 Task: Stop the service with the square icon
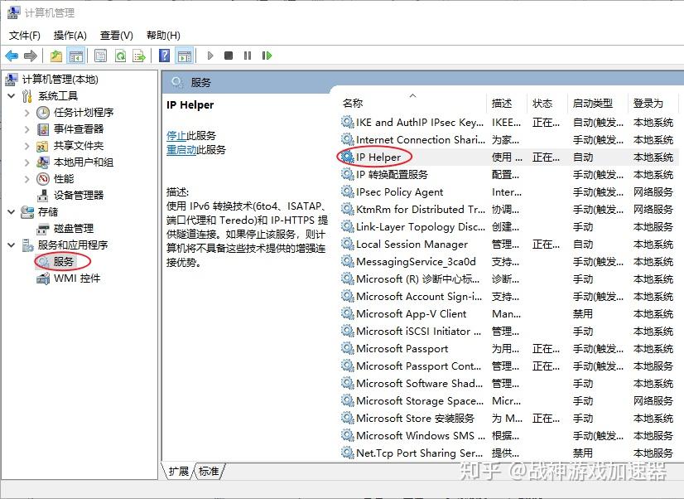pos(229,56)
